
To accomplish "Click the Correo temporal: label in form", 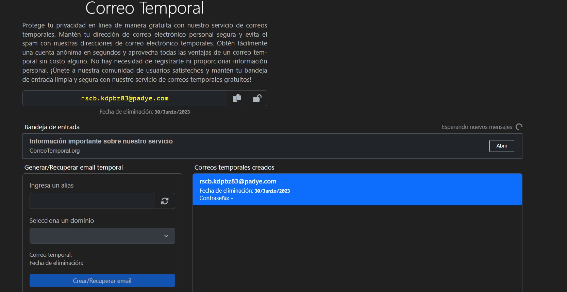I will 51,255.
